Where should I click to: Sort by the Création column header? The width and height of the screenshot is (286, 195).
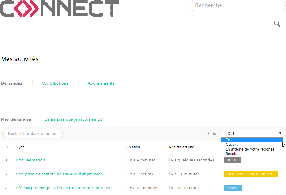(133, 147)
